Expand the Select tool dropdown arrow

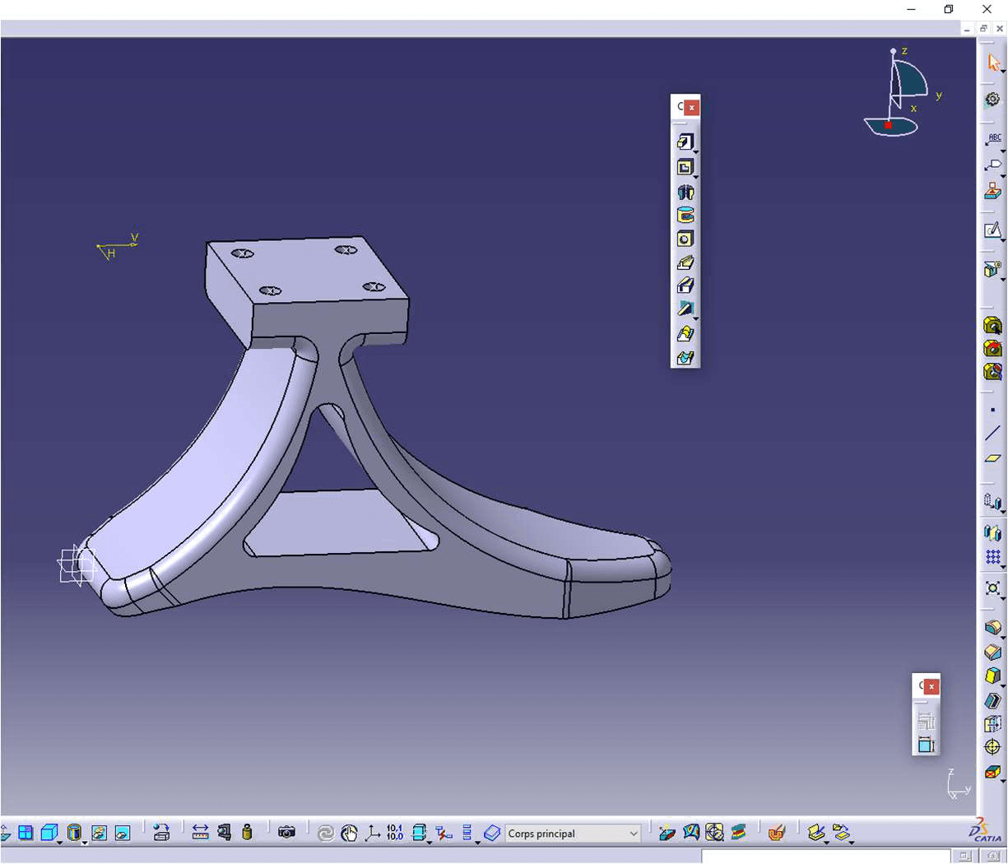tap(1003, 72)
